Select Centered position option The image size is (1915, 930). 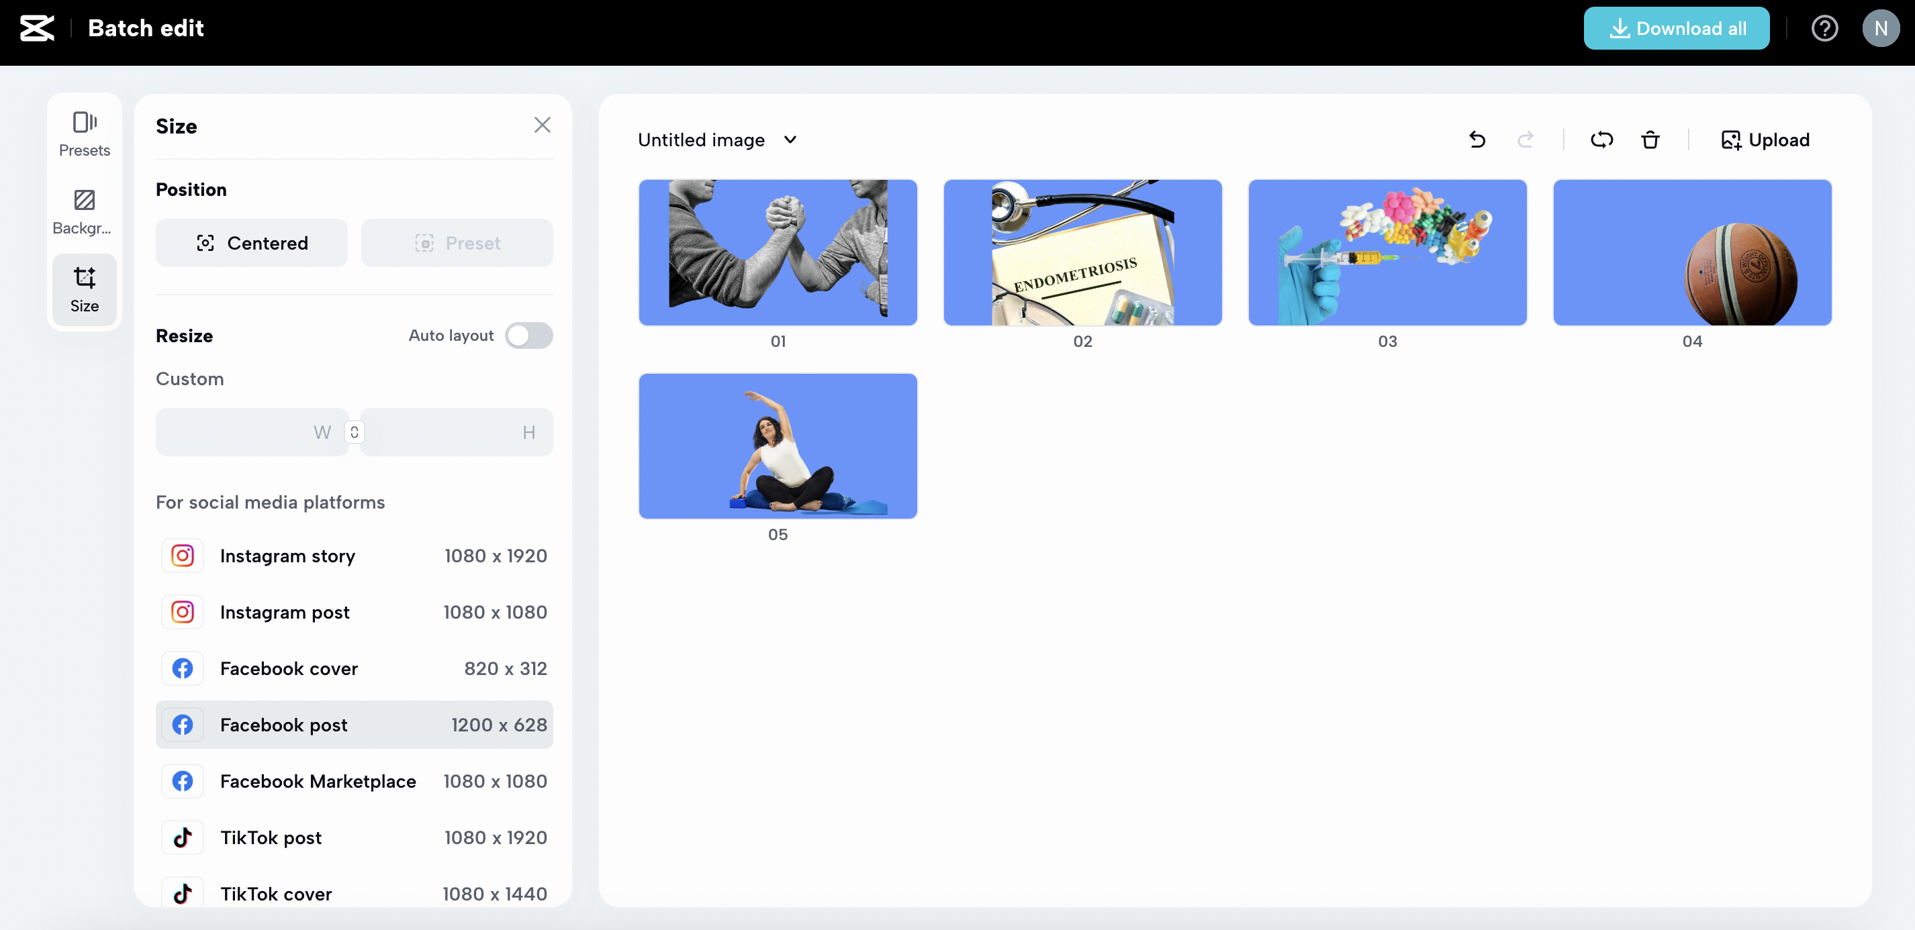pyautogui.click(x=251, y=243)
